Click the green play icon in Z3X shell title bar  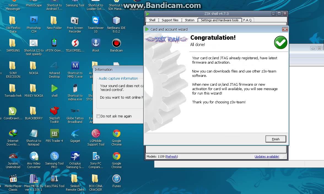click(148, 14)
